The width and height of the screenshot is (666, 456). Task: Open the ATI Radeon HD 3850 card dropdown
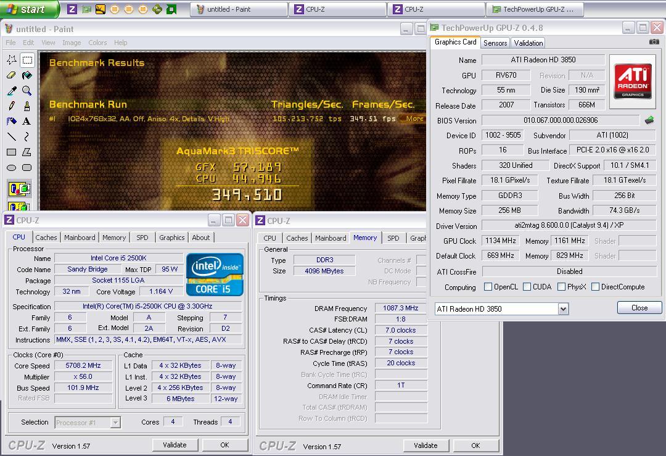pos(563,309)
